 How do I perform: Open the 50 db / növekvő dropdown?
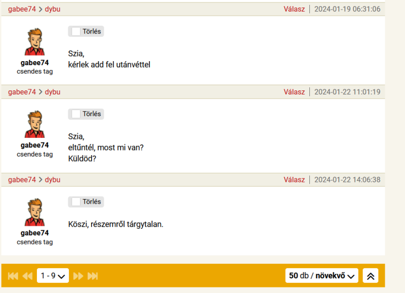tap(321, 276)
